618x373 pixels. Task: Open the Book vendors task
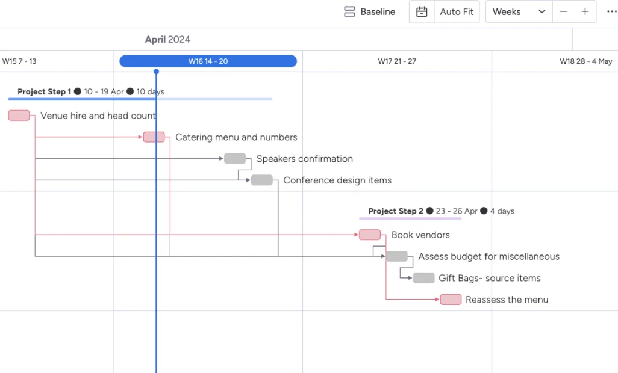[x=369, y=235]
